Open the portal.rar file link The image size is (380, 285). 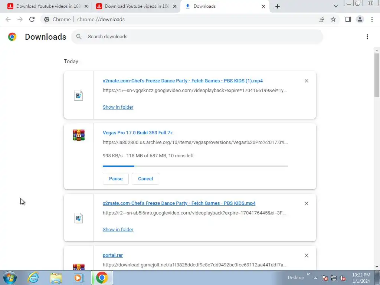tap(113, 255)
